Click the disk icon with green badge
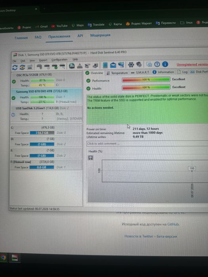 tap(55, 66)
